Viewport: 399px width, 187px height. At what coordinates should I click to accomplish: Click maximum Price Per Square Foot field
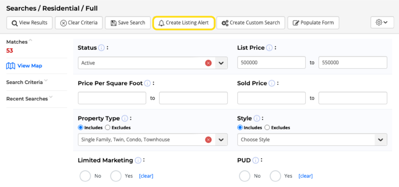(193, 98)
